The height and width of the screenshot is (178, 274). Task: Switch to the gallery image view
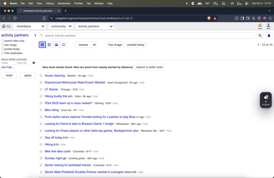56,45
